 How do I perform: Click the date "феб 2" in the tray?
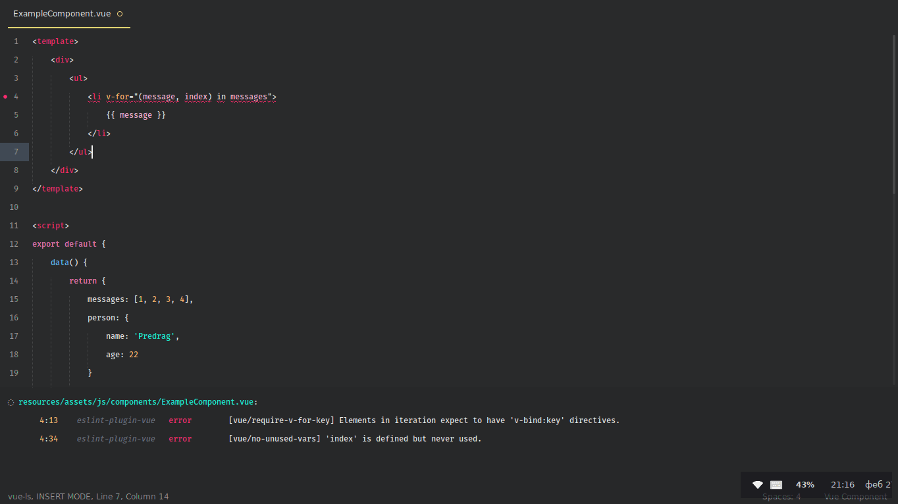(879, 484)
